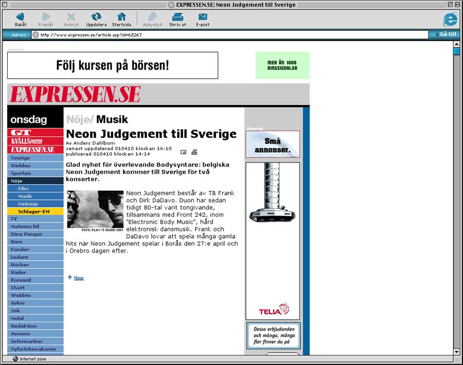Viewport: 463px width, 365px height.
Task: Click the large EXPRESSEN.SE header logo
Action: (75, 94)
